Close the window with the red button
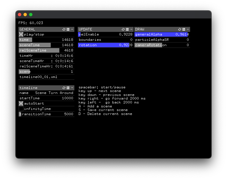This screenshot has width=227, height=179. [x=20, y=15]
